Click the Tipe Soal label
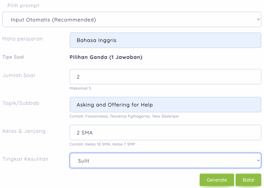 [13, 57]
